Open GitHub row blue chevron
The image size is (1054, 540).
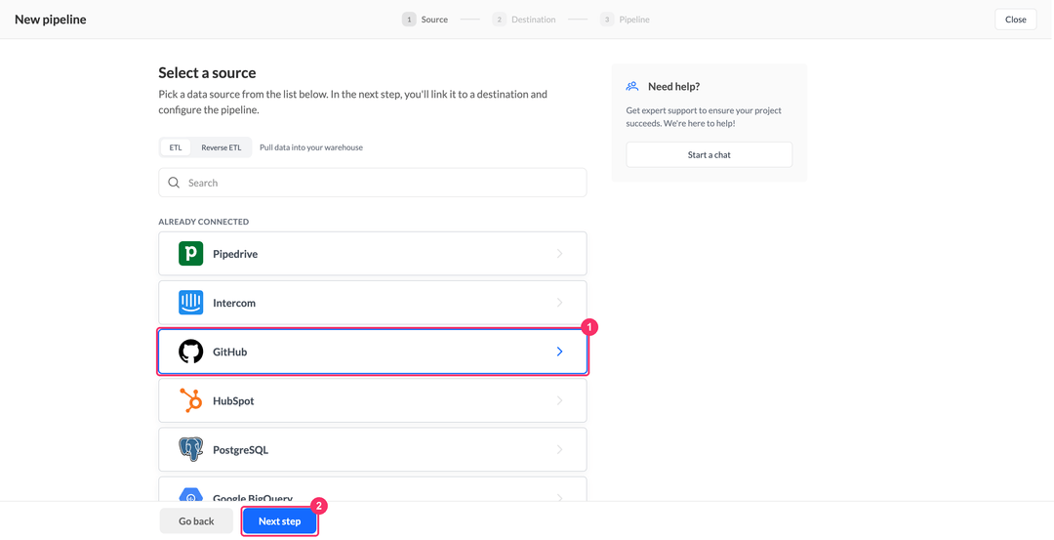pyautogui.click(x=559, y=352)
